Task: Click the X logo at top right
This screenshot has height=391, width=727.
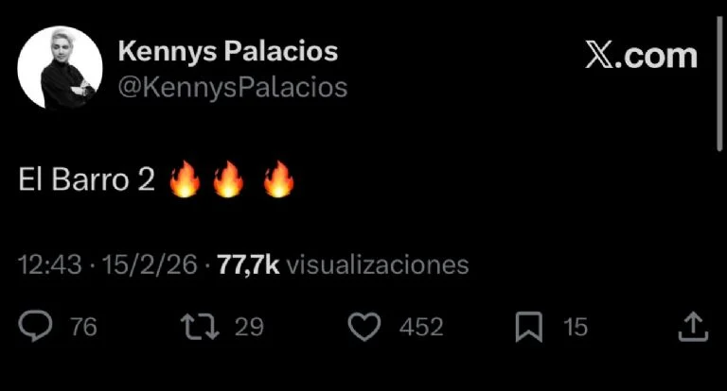Action: pyautogui.click(x=599, y=55)
